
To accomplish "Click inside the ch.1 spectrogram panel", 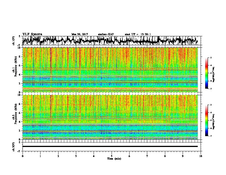I will click(x=110, y=70).
